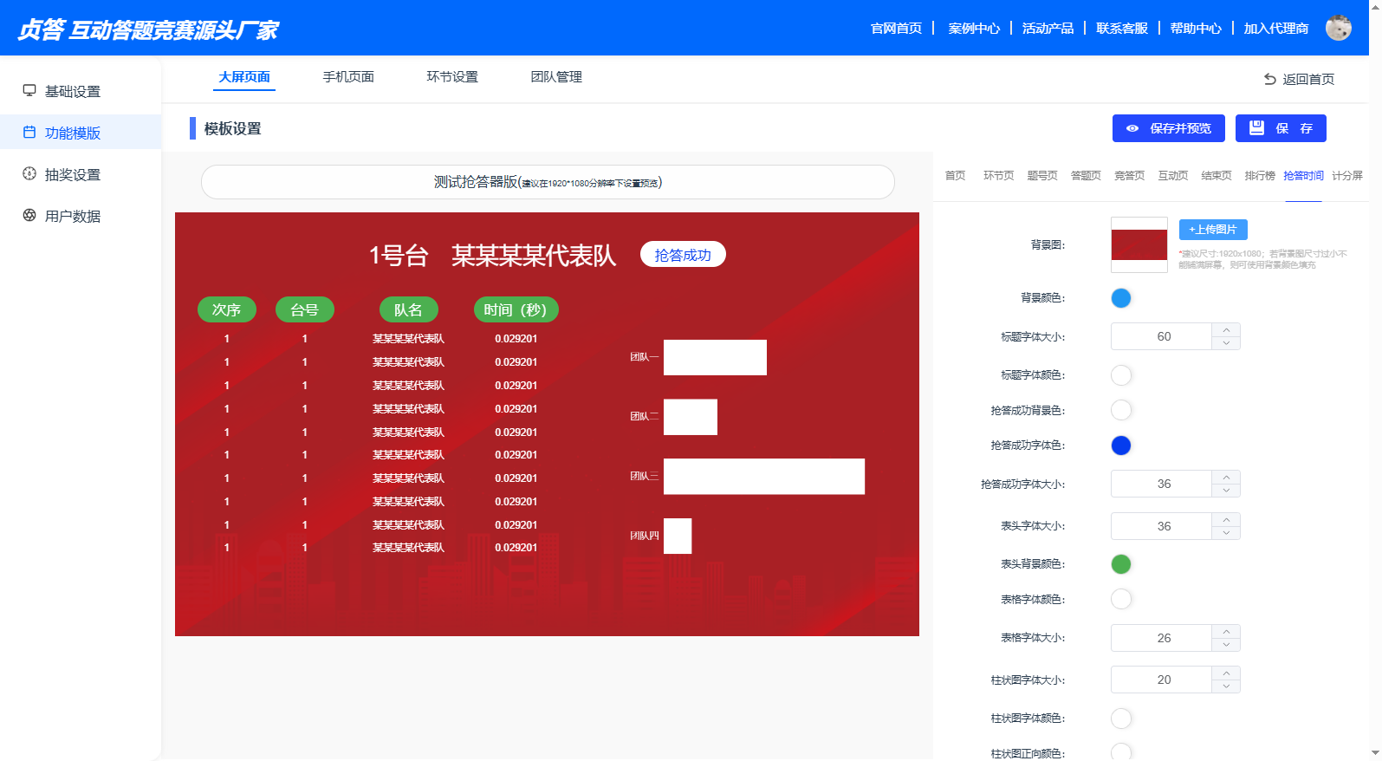1382x761 pixels.
Task: Open 抽奖设置 in the sidebar
Action: tap(81, 174)
